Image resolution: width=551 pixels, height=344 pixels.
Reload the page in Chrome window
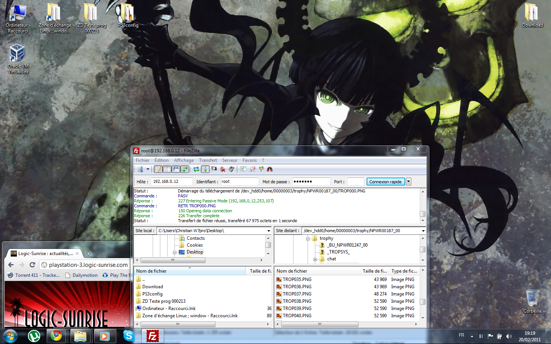point(33,265)
